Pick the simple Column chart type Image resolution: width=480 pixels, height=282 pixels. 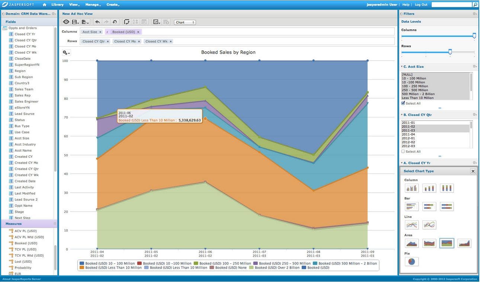tap(412, 188)
